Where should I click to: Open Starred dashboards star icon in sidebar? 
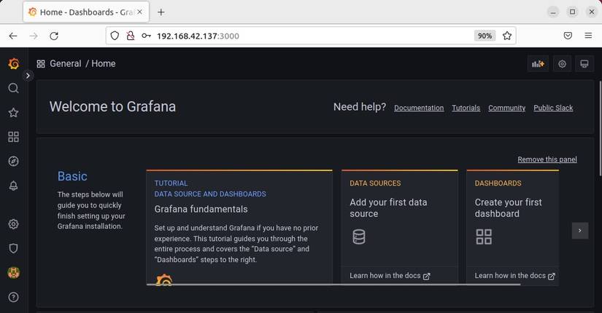click(13, 113)
